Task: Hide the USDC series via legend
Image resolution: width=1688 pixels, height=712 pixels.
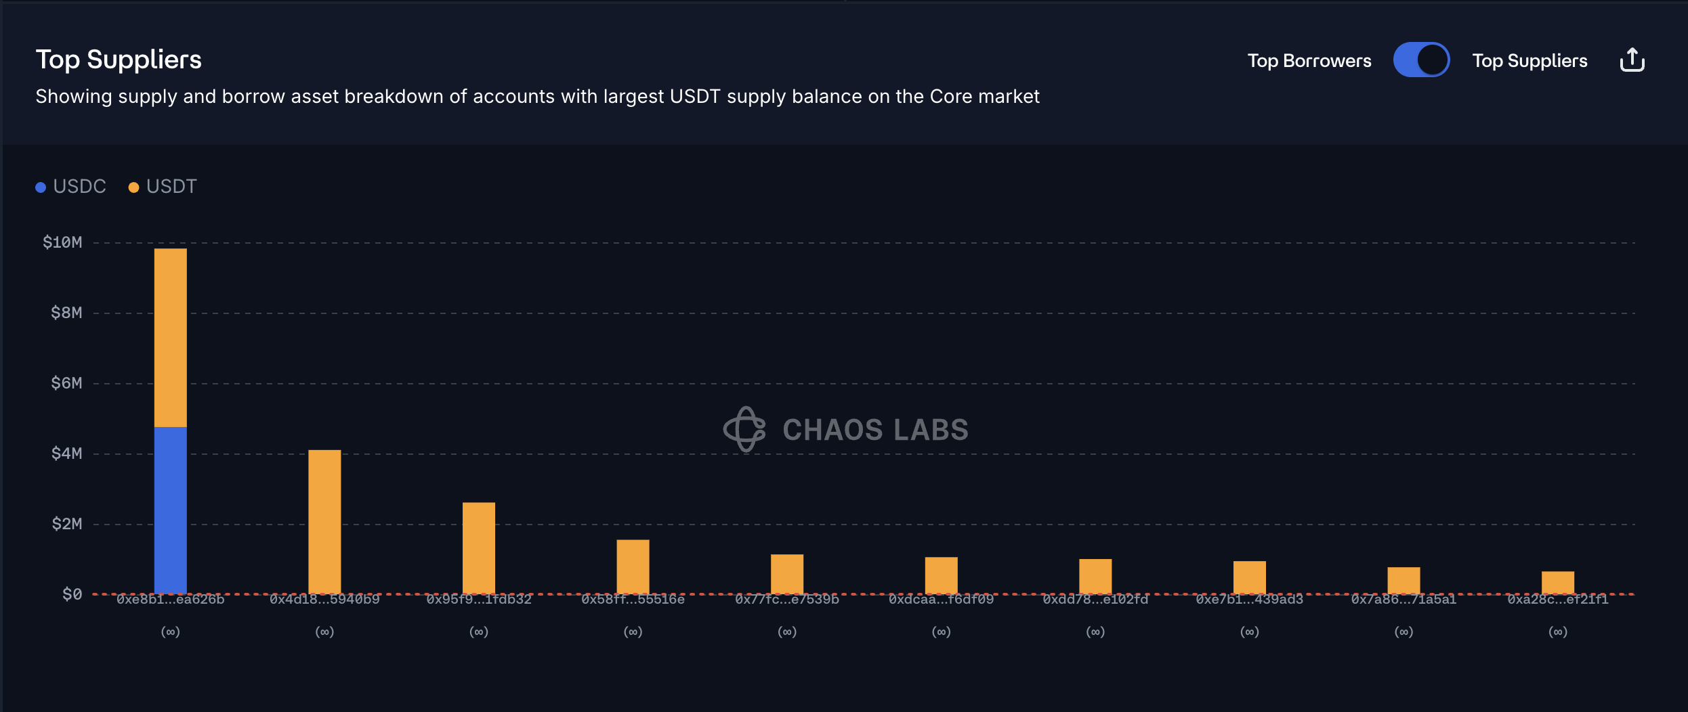Action: point(79,187)
